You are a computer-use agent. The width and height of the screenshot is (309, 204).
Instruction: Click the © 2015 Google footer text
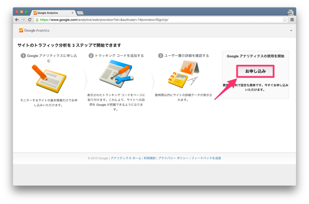(98, 158)
